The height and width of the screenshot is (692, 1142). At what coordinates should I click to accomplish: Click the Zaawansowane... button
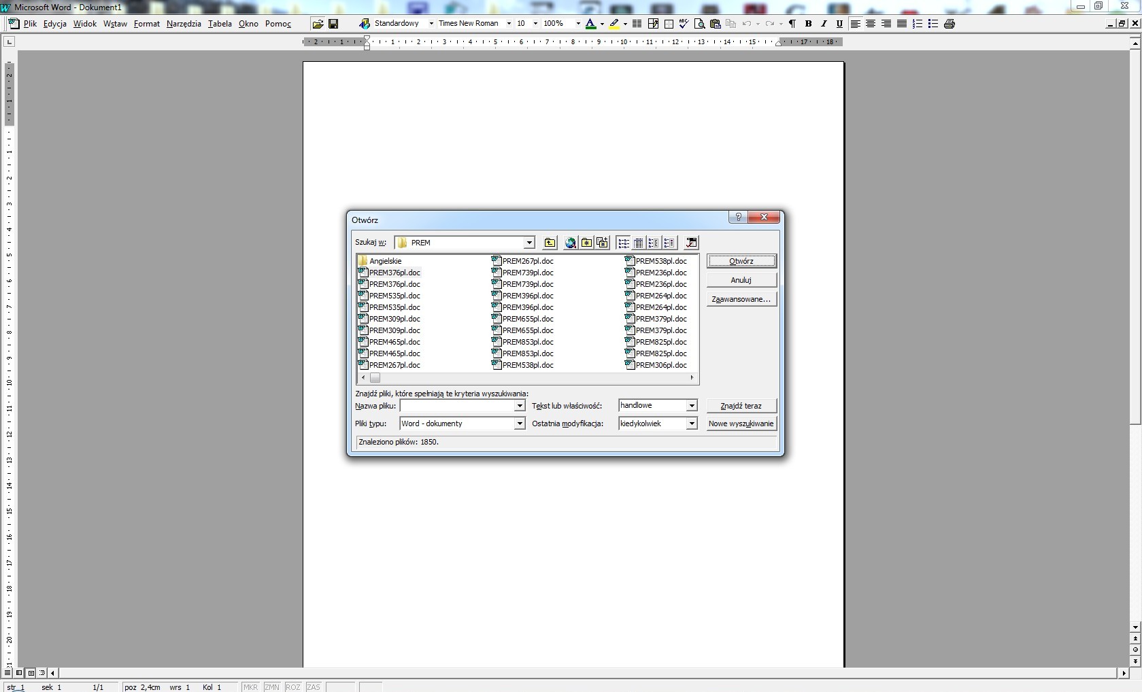click(741, 299)
